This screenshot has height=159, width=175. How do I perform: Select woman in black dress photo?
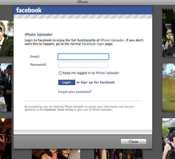169,139
